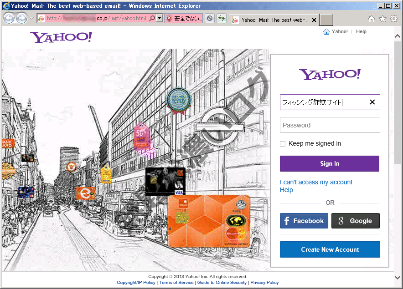Open I can't access my account link
This screenshot has height=289, width=403.
tap(316, 182)
